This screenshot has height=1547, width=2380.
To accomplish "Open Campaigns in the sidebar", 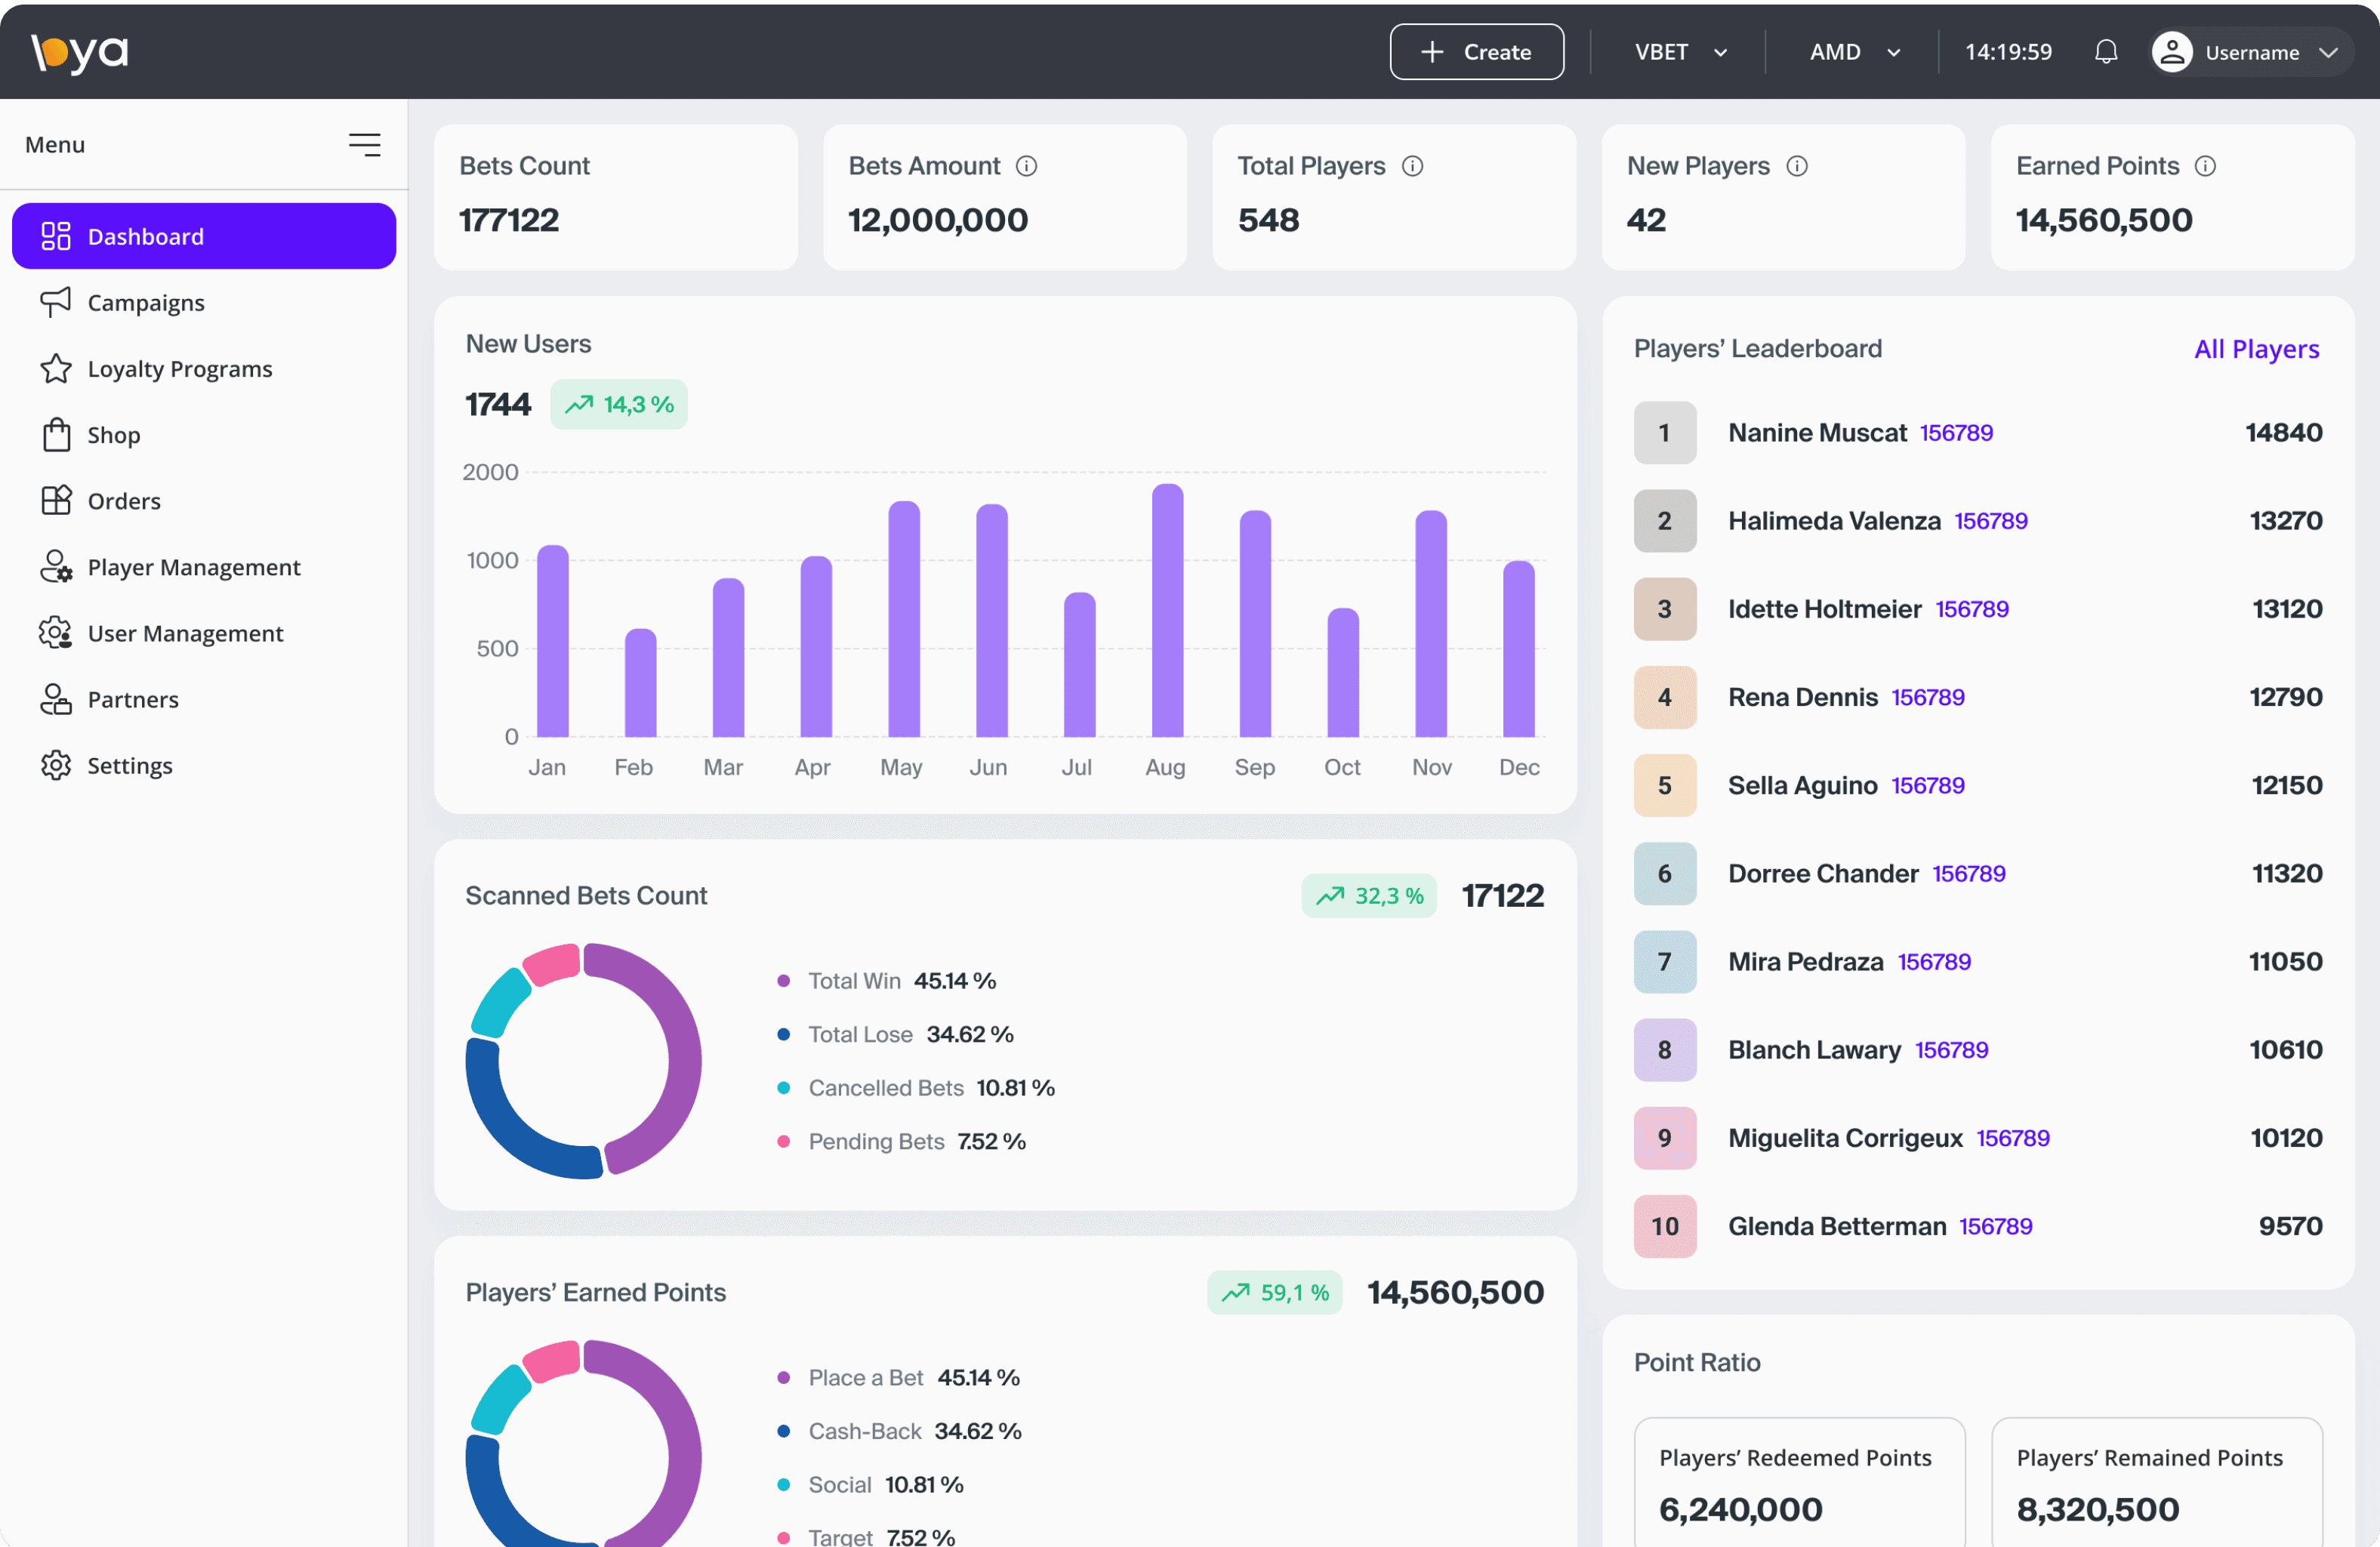I will (146, 303).
